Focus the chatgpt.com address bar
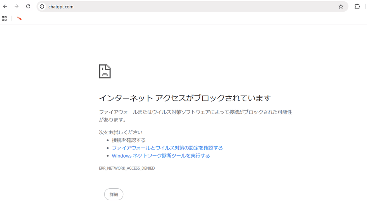 click(192, 7)
